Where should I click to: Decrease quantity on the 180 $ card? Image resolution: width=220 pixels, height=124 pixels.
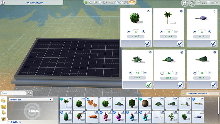(x=195, y=73)
